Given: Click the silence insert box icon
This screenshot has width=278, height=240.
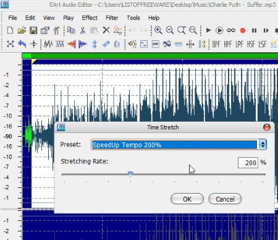Looking at the screenshot, I should click(144, 44).
